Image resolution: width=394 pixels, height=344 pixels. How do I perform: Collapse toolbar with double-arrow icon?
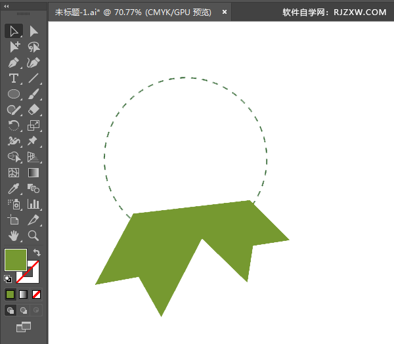(x=7, y=7)
